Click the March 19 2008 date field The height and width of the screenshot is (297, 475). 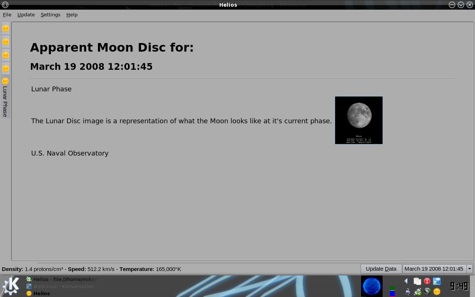tap(434, 269)
